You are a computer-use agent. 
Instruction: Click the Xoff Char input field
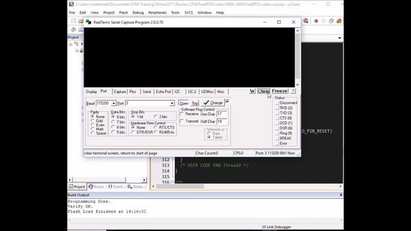222,121
